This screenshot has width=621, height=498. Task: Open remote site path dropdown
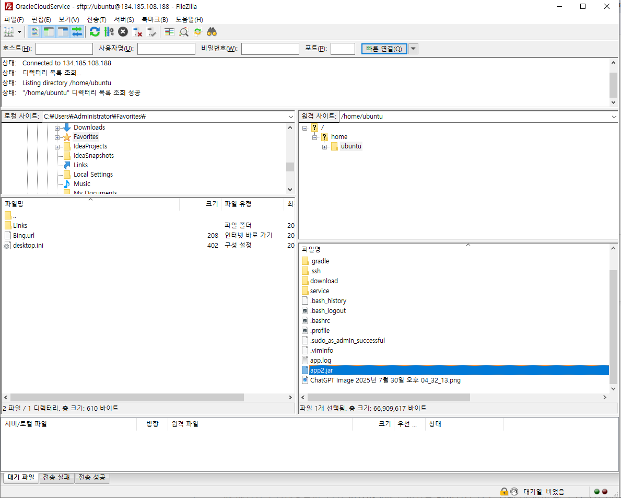(x=614, y=117)
